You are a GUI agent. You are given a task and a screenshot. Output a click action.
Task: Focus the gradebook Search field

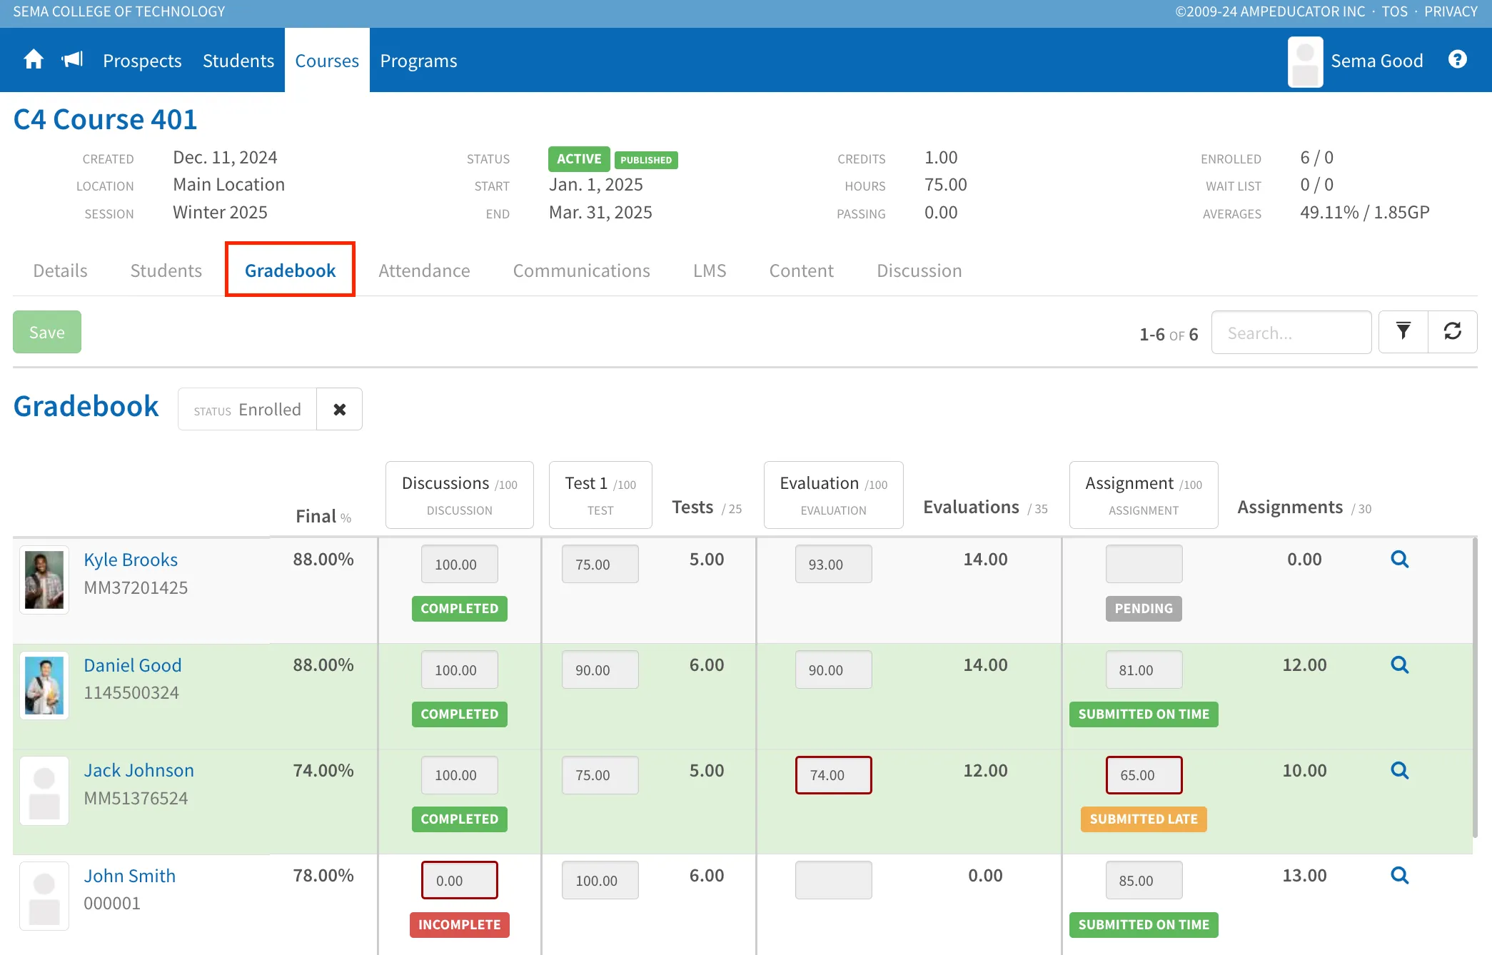[x=1291, y=332]
